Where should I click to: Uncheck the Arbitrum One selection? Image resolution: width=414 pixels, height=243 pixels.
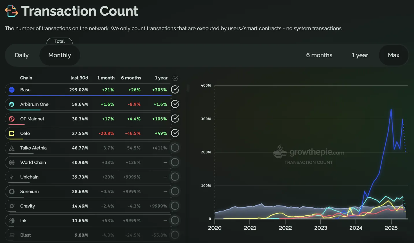point(175,104)
